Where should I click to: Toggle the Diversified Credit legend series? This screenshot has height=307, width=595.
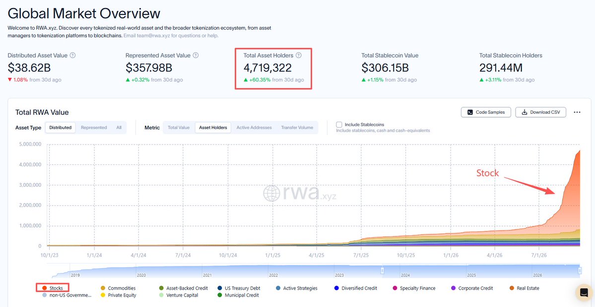356,289
